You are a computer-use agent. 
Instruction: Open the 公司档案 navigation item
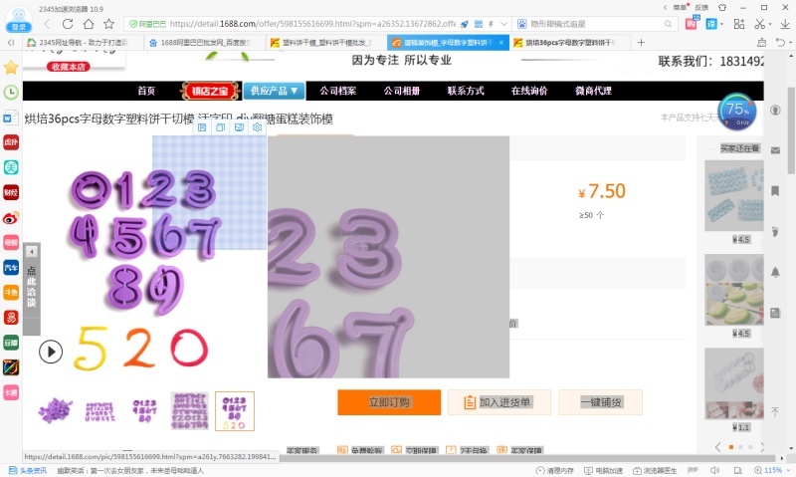pyautogui.click(x=338, y=91)
